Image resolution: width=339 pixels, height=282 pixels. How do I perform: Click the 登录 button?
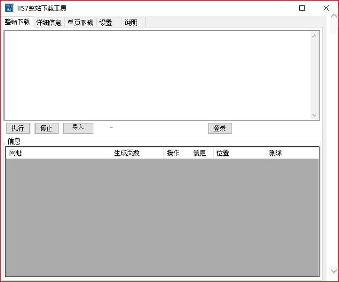[220, 128]
